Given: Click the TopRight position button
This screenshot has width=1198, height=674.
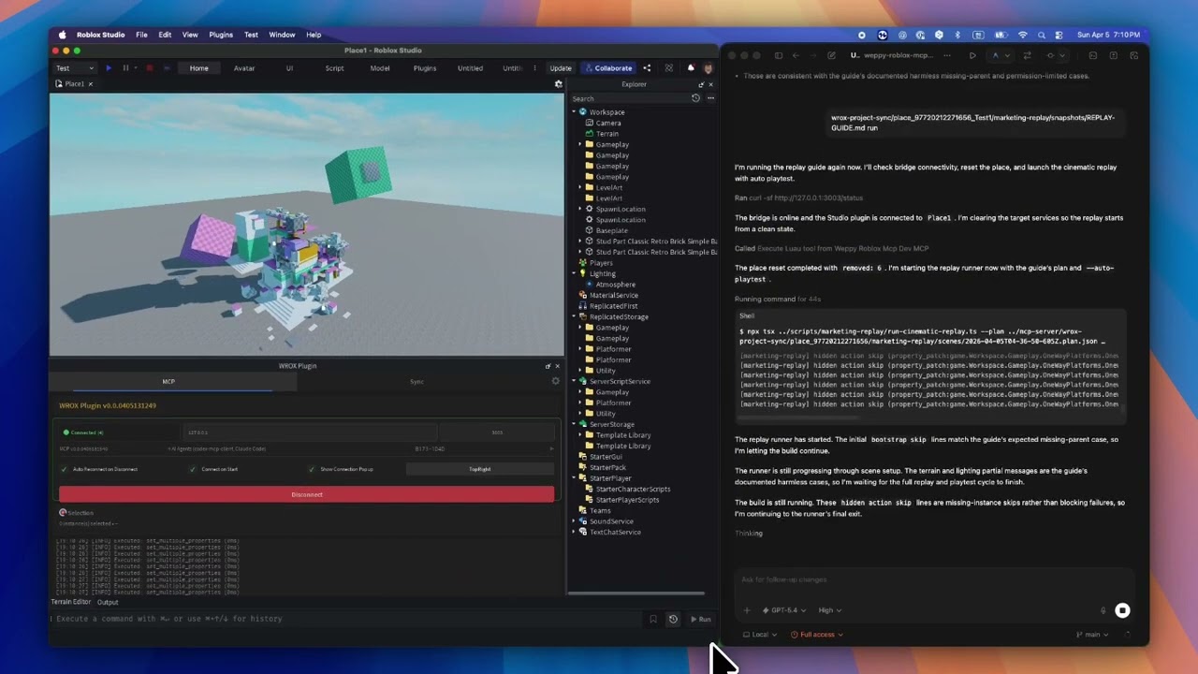Looking at the screenshot, I should click(480, 469).
